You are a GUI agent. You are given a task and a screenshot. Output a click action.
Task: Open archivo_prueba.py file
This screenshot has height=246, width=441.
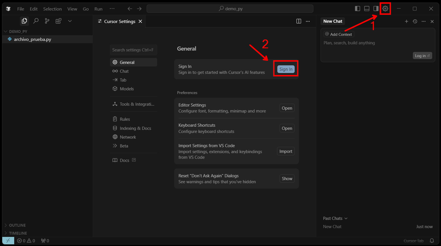pos(47,39)
